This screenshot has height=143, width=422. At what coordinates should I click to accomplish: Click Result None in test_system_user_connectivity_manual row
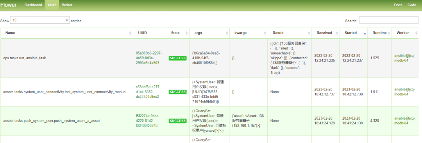[x=275, y=92]
